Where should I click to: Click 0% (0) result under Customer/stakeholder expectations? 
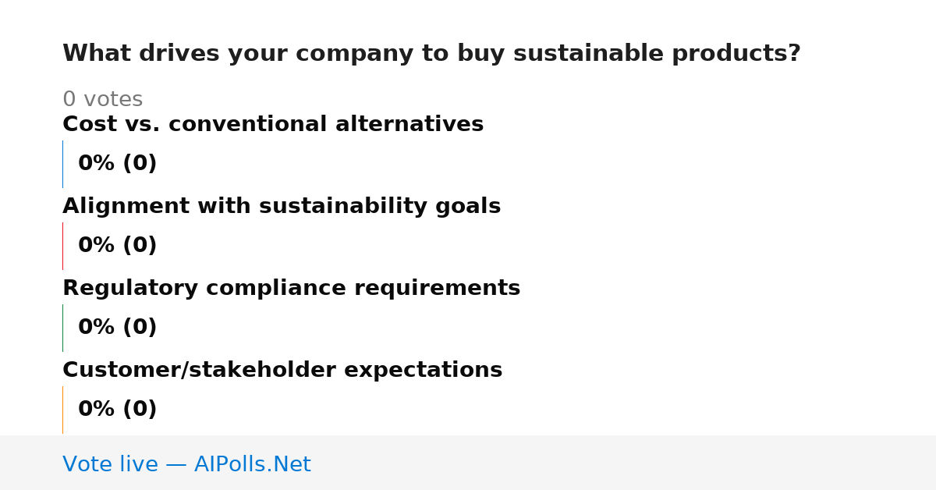click(x=117, y=410)
